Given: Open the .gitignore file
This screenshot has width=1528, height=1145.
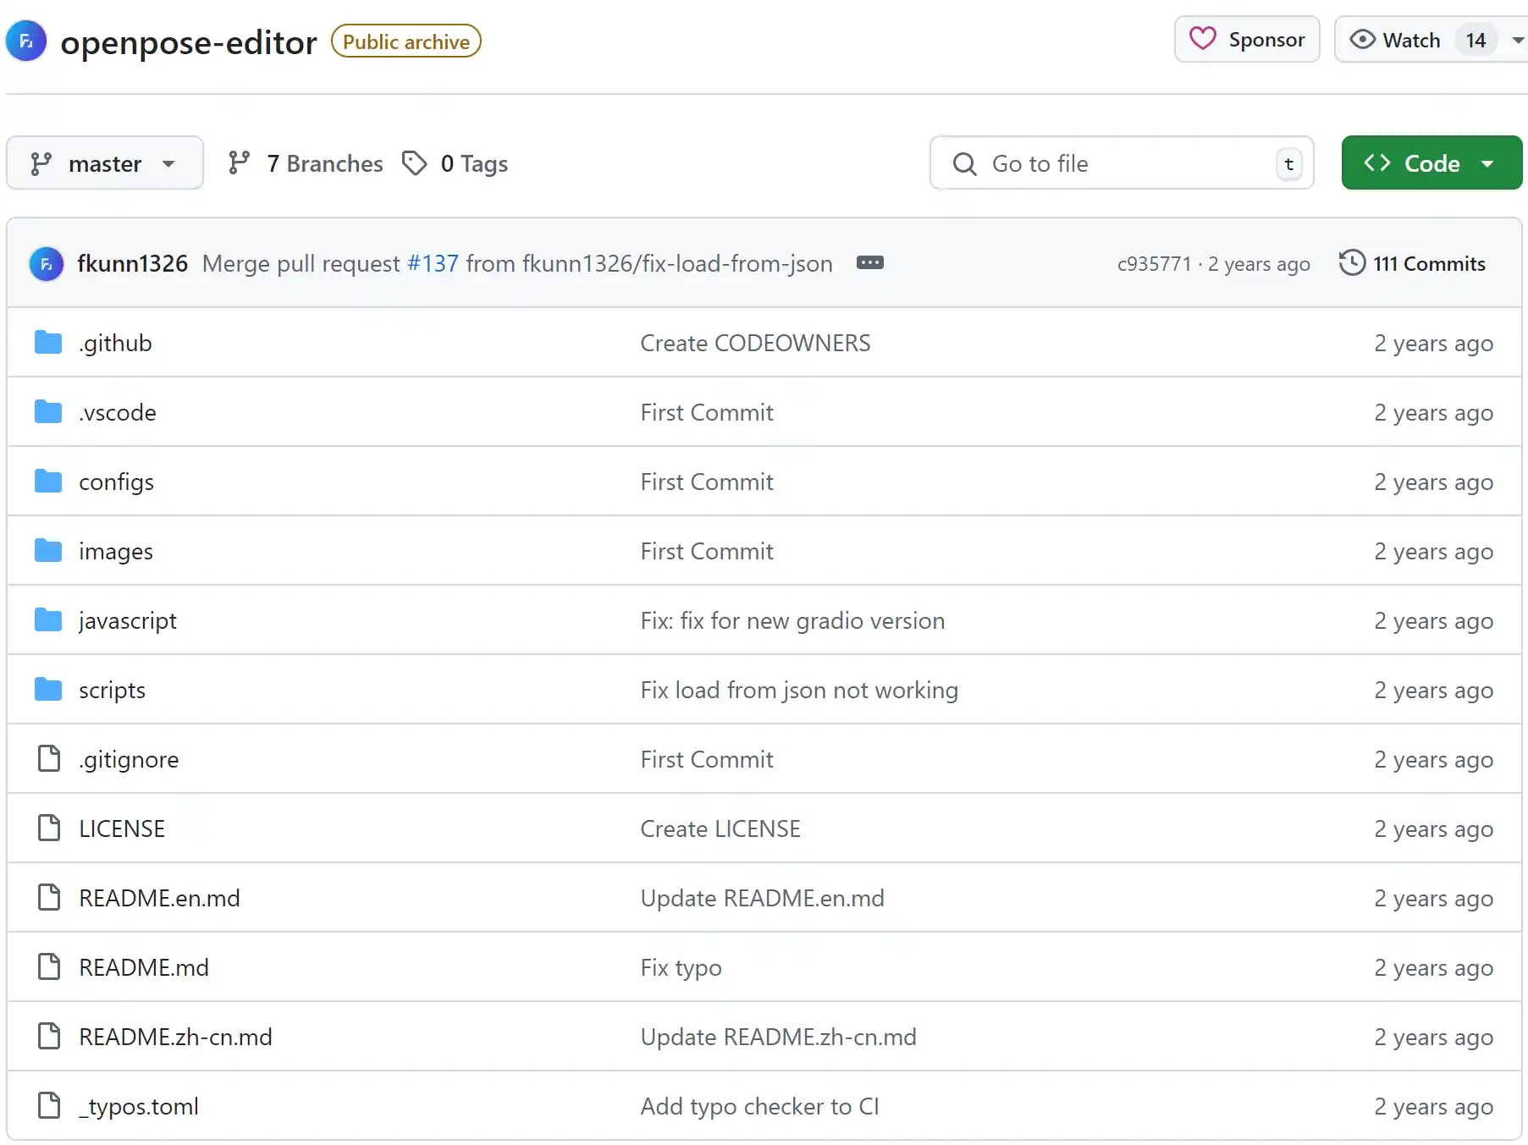Looking at the screenshot, I should (x=129, y=760).
